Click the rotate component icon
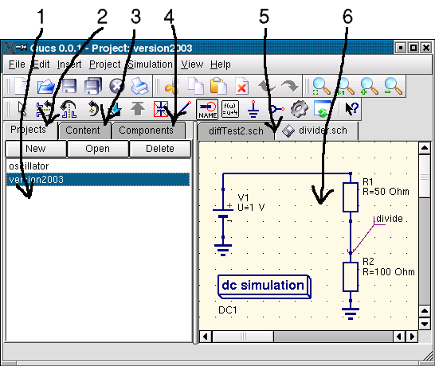The image size is (435, 366). coord(69,109)
